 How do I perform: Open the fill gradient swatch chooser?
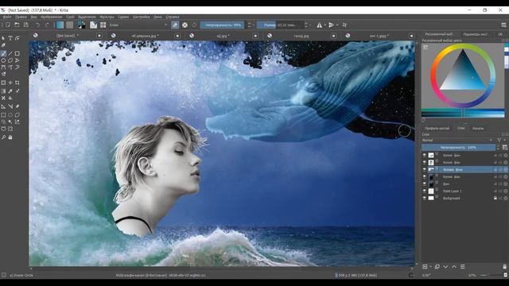pos(60,25)
